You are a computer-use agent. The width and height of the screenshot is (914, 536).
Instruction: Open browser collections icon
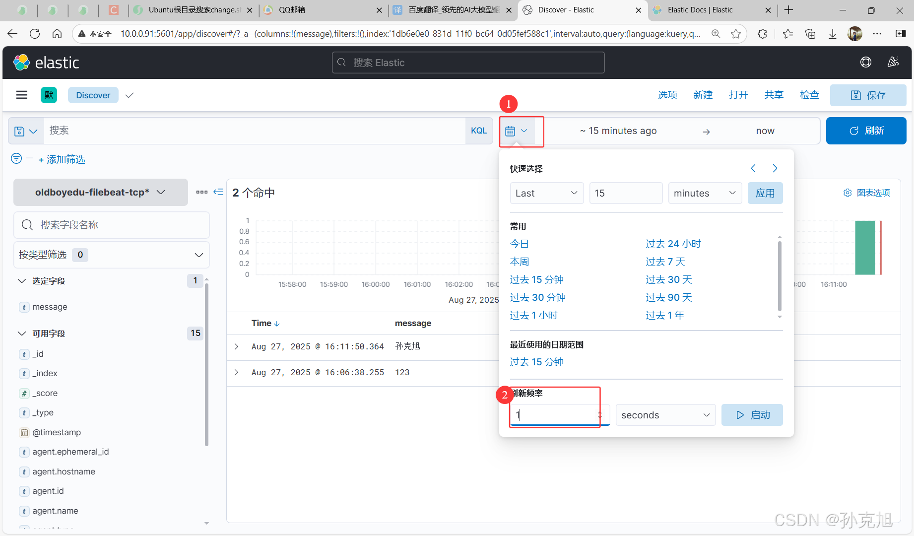pyautogui.click(x=810, y=34)
